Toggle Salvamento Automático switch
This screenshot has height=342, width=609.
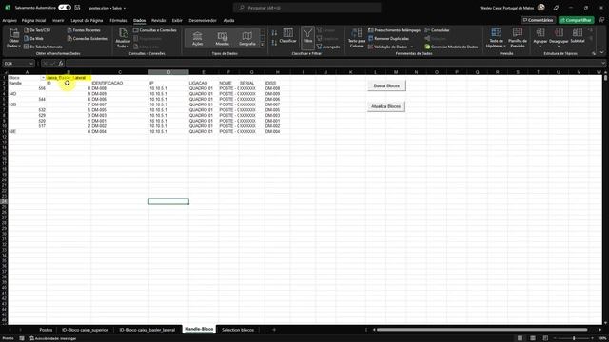tap(65, 8)
